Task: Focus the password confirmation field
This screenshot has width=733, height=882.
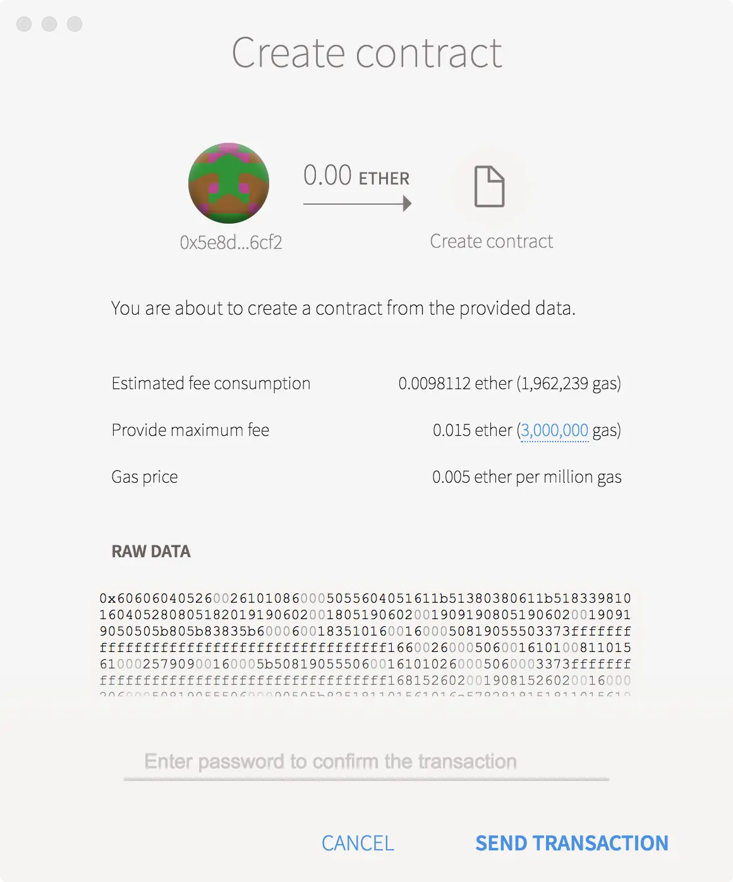Action: 366,762
